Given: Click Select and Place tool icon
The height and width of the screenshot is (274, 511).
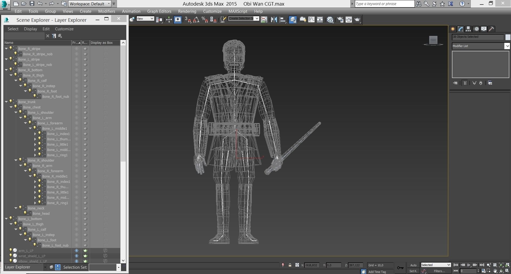Looking at the screenshot, I should click(132, 19).
